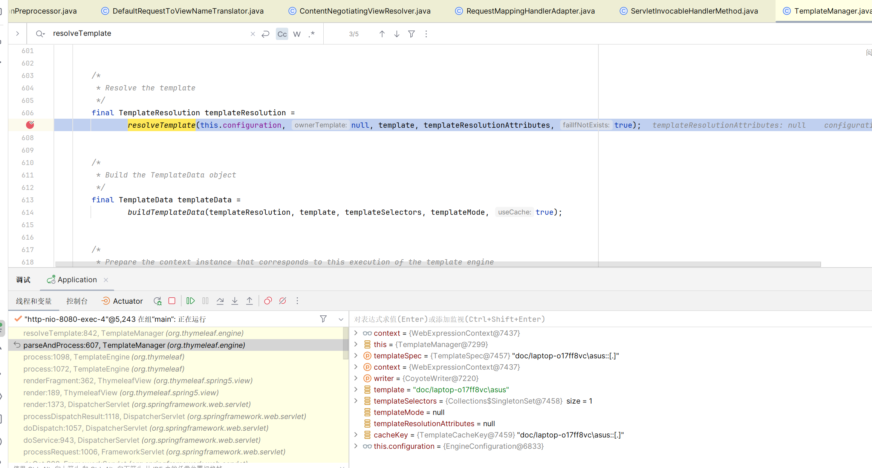Toggle regex search option
The image size is (872, 468).
(x=312, y=34)
